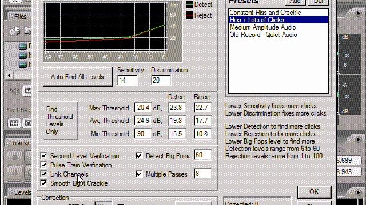Click Auto Find All Levels button
This screenshot has height=205, width=366.
[x=78, y=77]
